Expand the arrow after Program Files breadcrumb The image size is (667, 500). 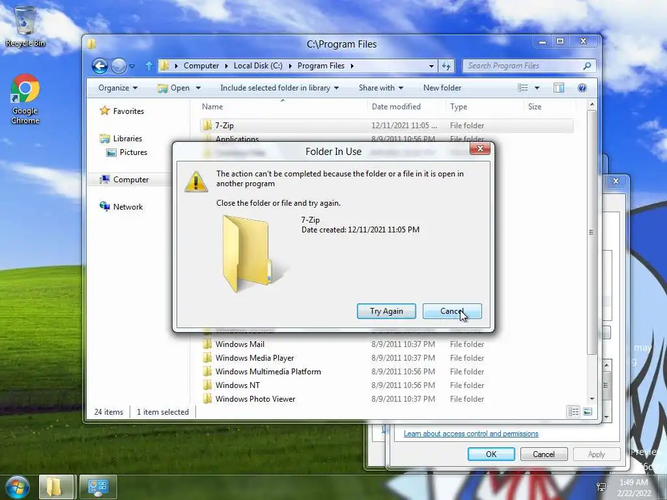click(x=352, y=66)
